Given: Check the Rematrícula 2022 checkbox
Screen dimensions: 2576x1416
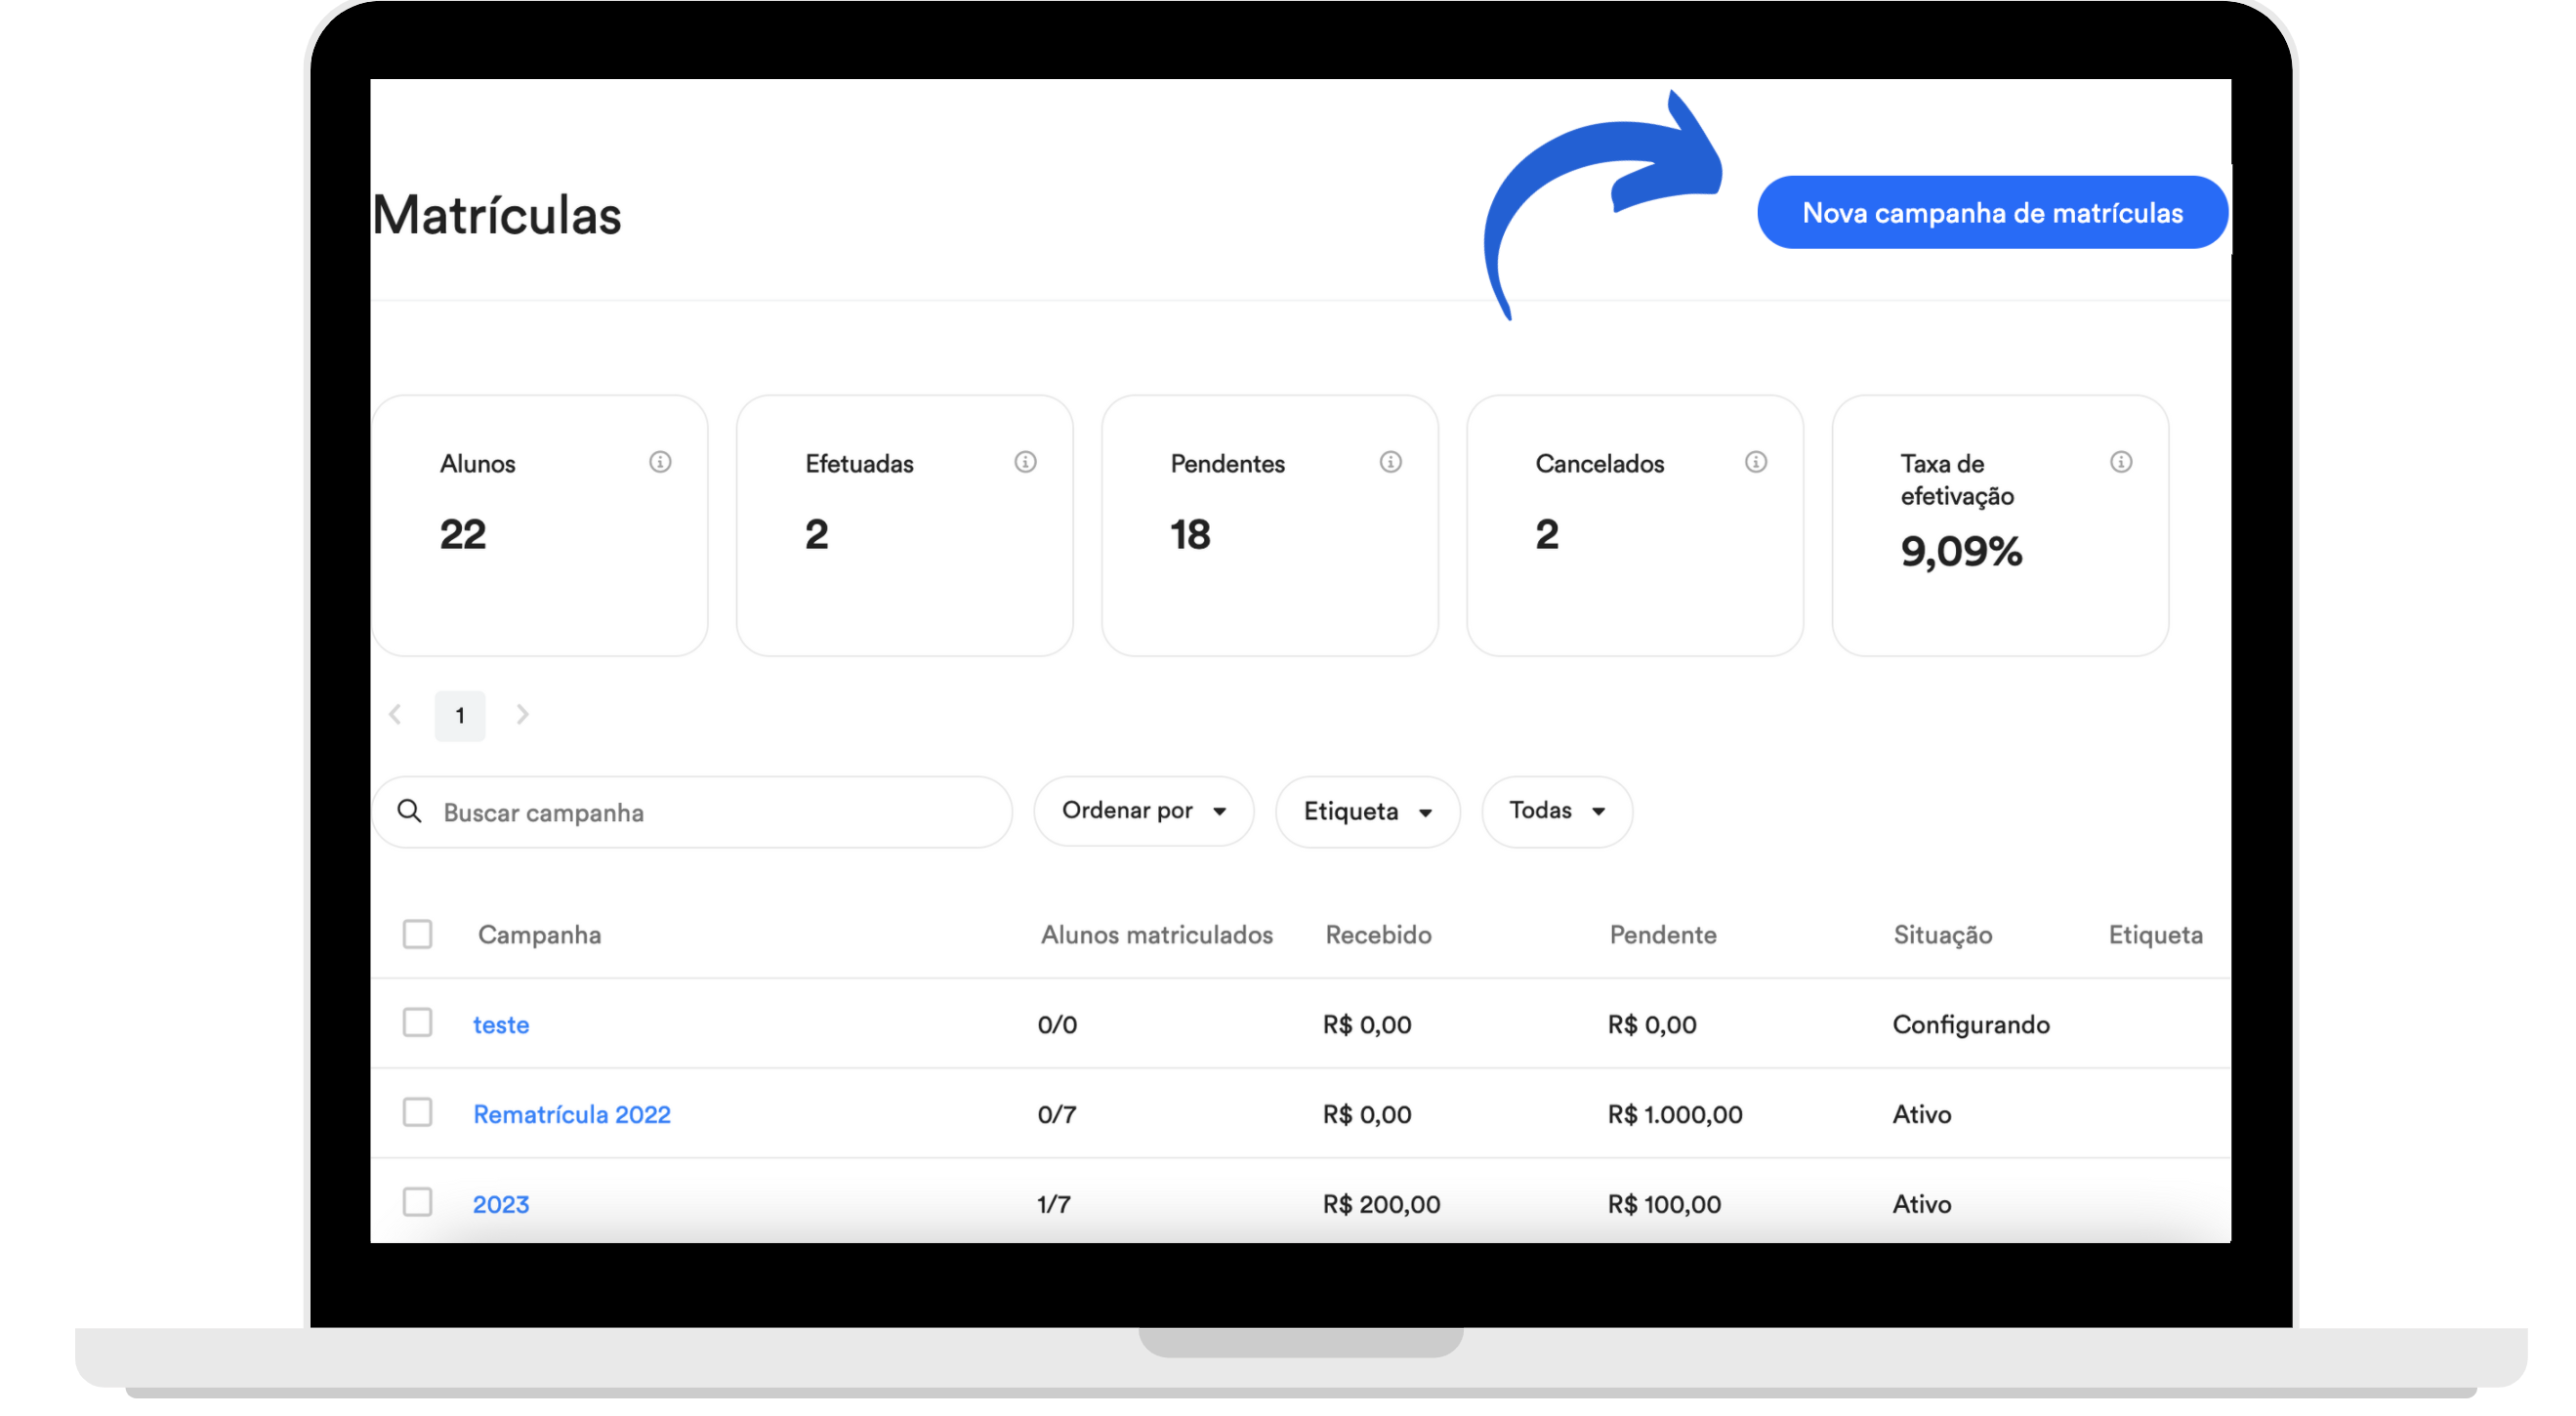Looking at the screenshot, I should (417, 1113).
